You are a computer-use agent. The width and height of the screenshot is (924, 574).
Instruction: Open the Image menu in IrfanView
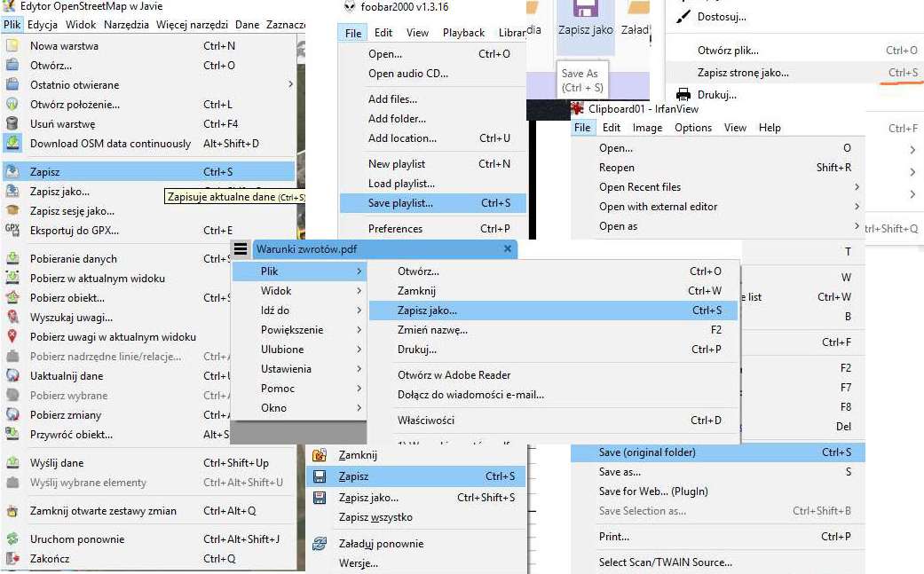click(x=647, y=127)
